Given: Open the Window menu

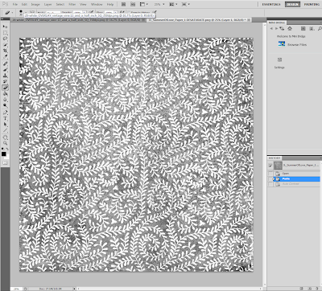Looking at the screenshot, I should [x=97, y=5].
